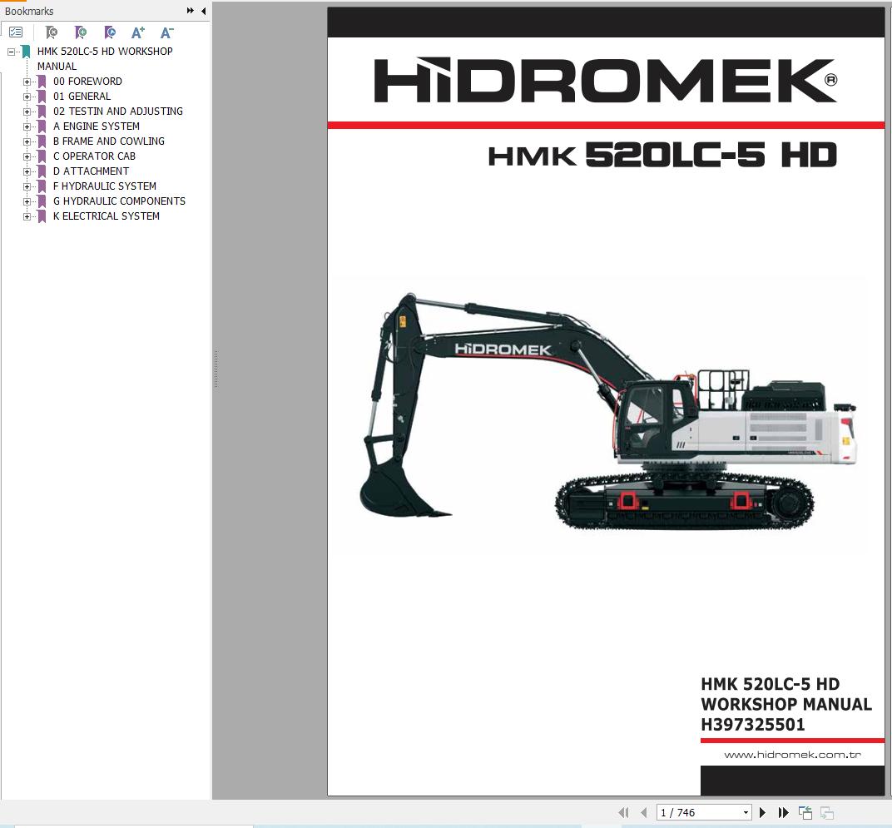The width and height of the screenshot is (892, 828).
Task: Jump to the last page
Action: pos(783,813)
